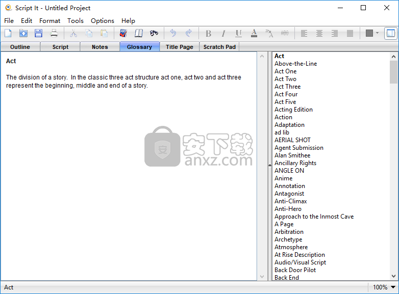Open the 100% zoom dropdown
The image size is (399, 294).
click(x=393, y=287)
